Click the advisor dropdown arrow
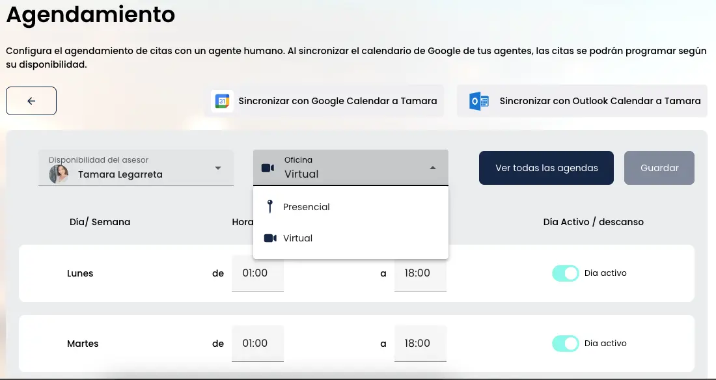Viewport: 716px width, 380px height. click(x=218, y=168)
